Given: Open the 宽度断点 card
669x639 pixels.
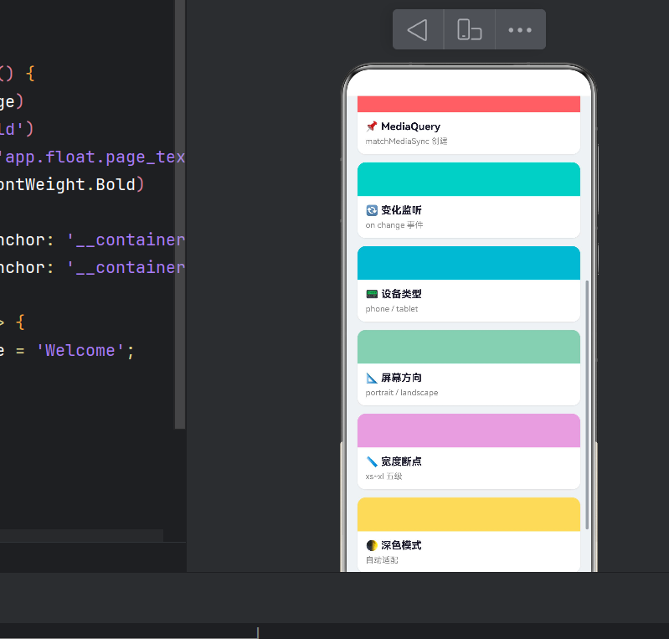Looking at the screenshot, I should point(469,451).
